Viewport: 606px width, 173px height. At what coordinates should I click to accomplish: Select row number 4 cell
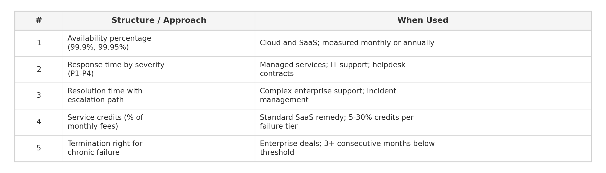click(39, 122)
